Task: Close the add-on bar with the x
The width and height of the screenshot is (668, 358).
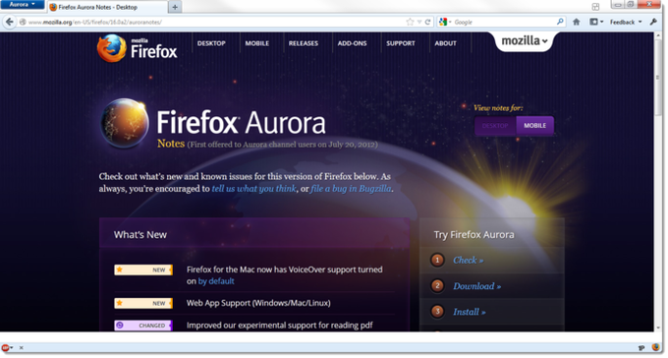Action: 22,348
